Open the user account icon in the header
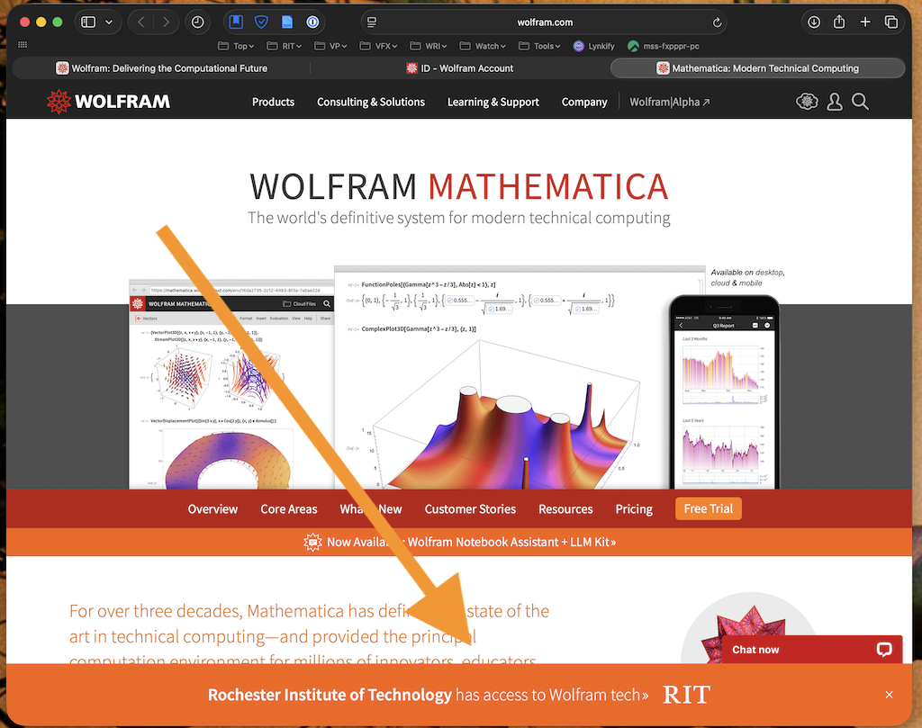The height and width of the screenshot is (728, 922). (x=835, y=102)
